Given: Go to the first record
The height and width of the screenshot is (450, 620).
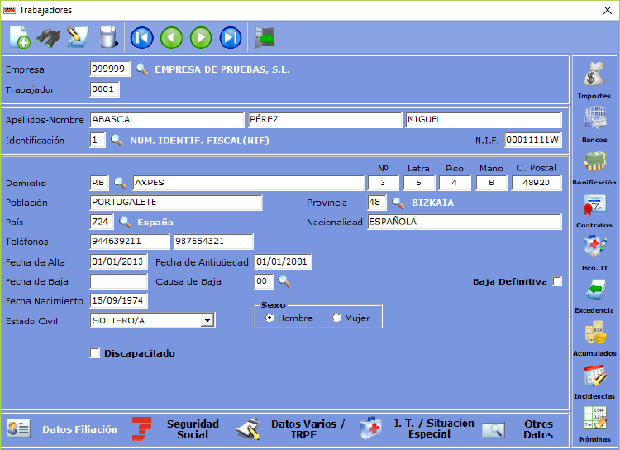Looking at the screenshot, I should [142, 38].
